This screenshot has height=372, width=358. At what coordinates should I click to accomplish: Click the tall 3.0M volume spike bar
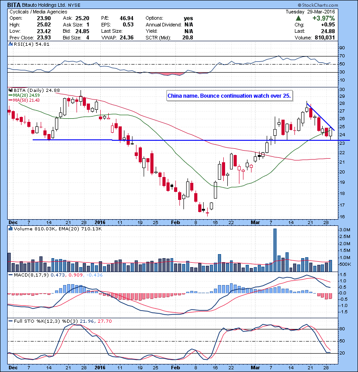click(x=275, y=250)
